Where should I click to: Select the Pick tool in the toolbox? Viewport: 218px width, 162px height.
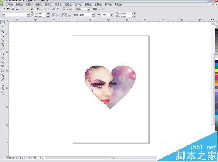(3, 22)
